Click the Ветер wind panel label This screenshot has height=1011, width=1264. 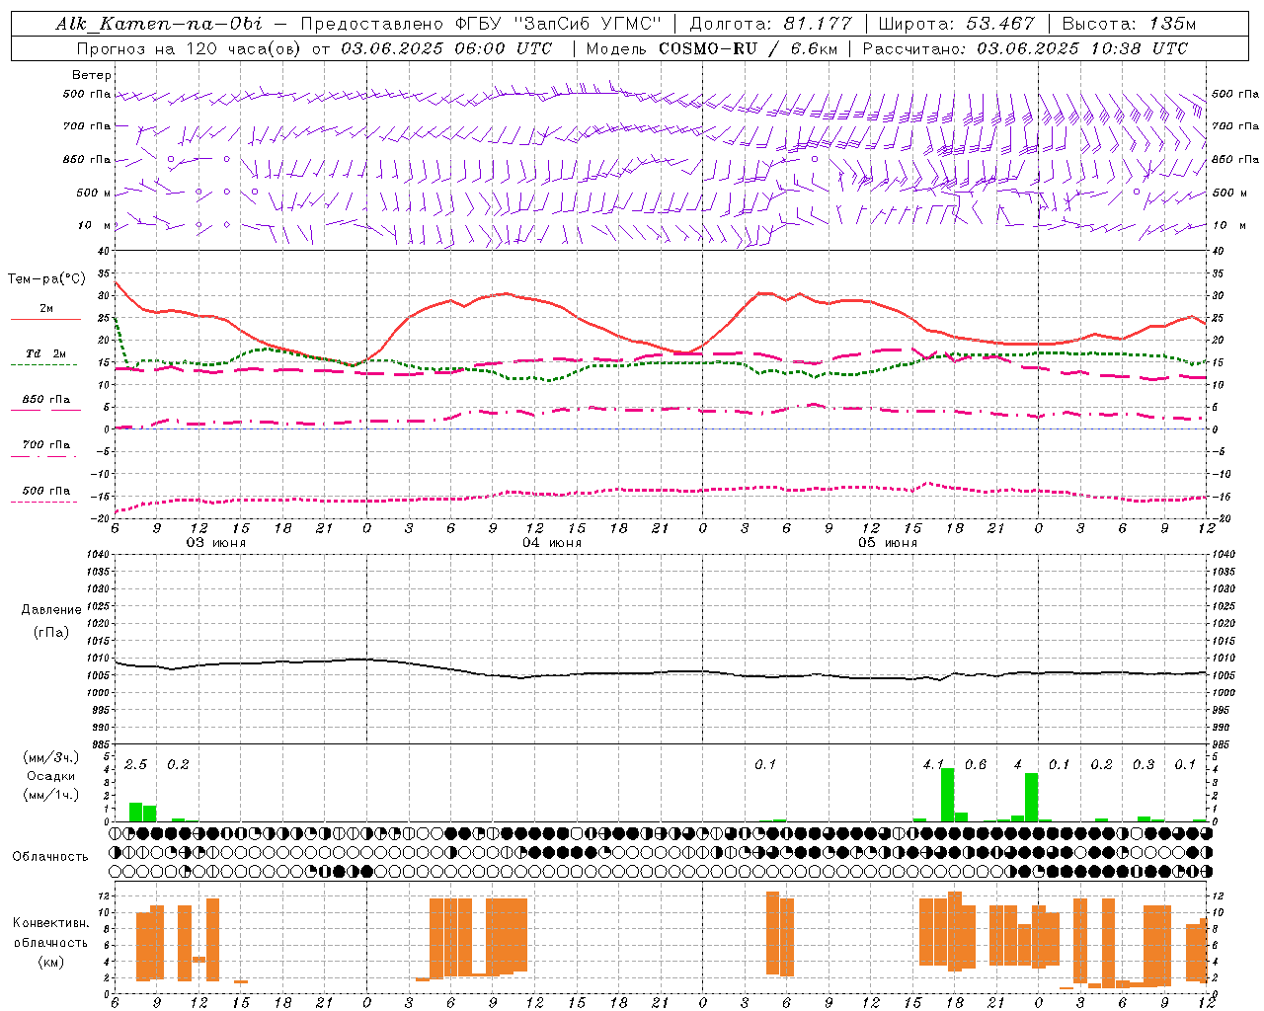[92, 75]
